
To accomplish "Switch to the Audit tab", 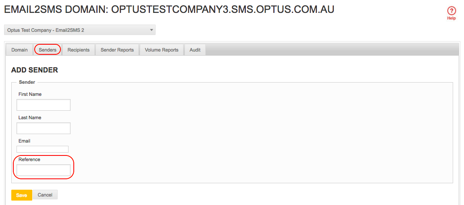I will [195, 50].
